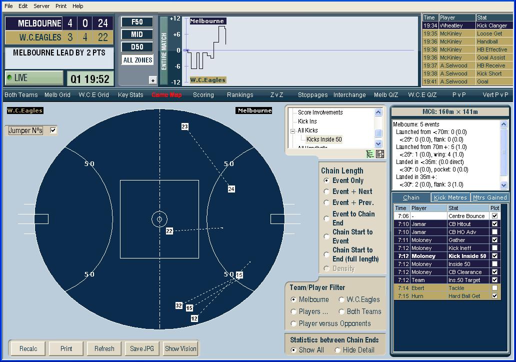
Task: Collapse the All Kicks tree node
Action: point(292,131)
